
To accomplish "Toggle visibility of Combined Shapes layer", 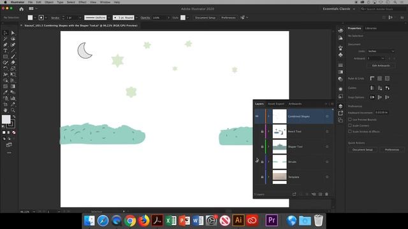I will (257, 116).
